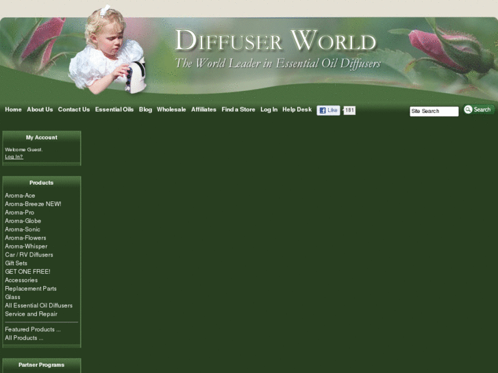The image size is (498, 373).
Task: Open Service and Repair link
Action: [31, 314]
